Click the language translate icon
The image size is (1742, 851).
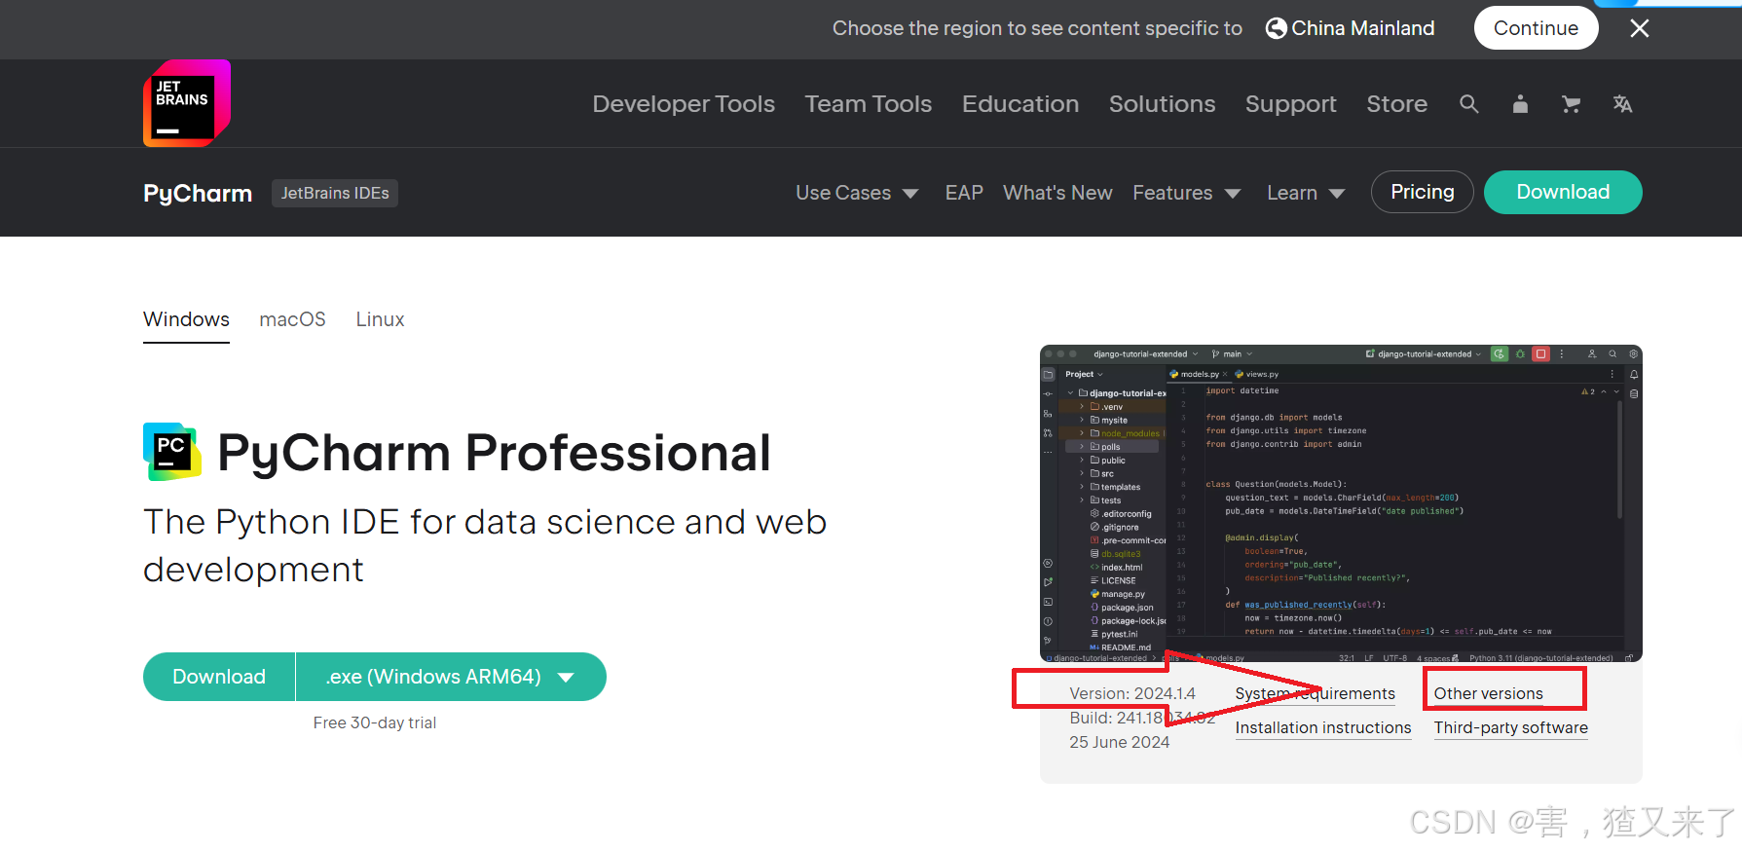click(x=1622, y=104)
